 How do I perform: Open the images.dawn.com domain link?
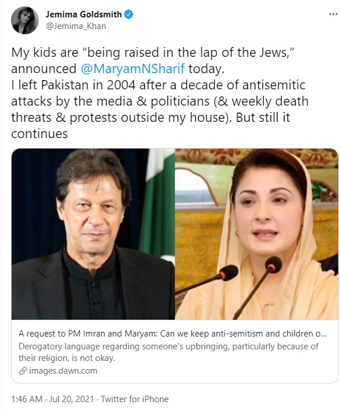click(63, 371)
